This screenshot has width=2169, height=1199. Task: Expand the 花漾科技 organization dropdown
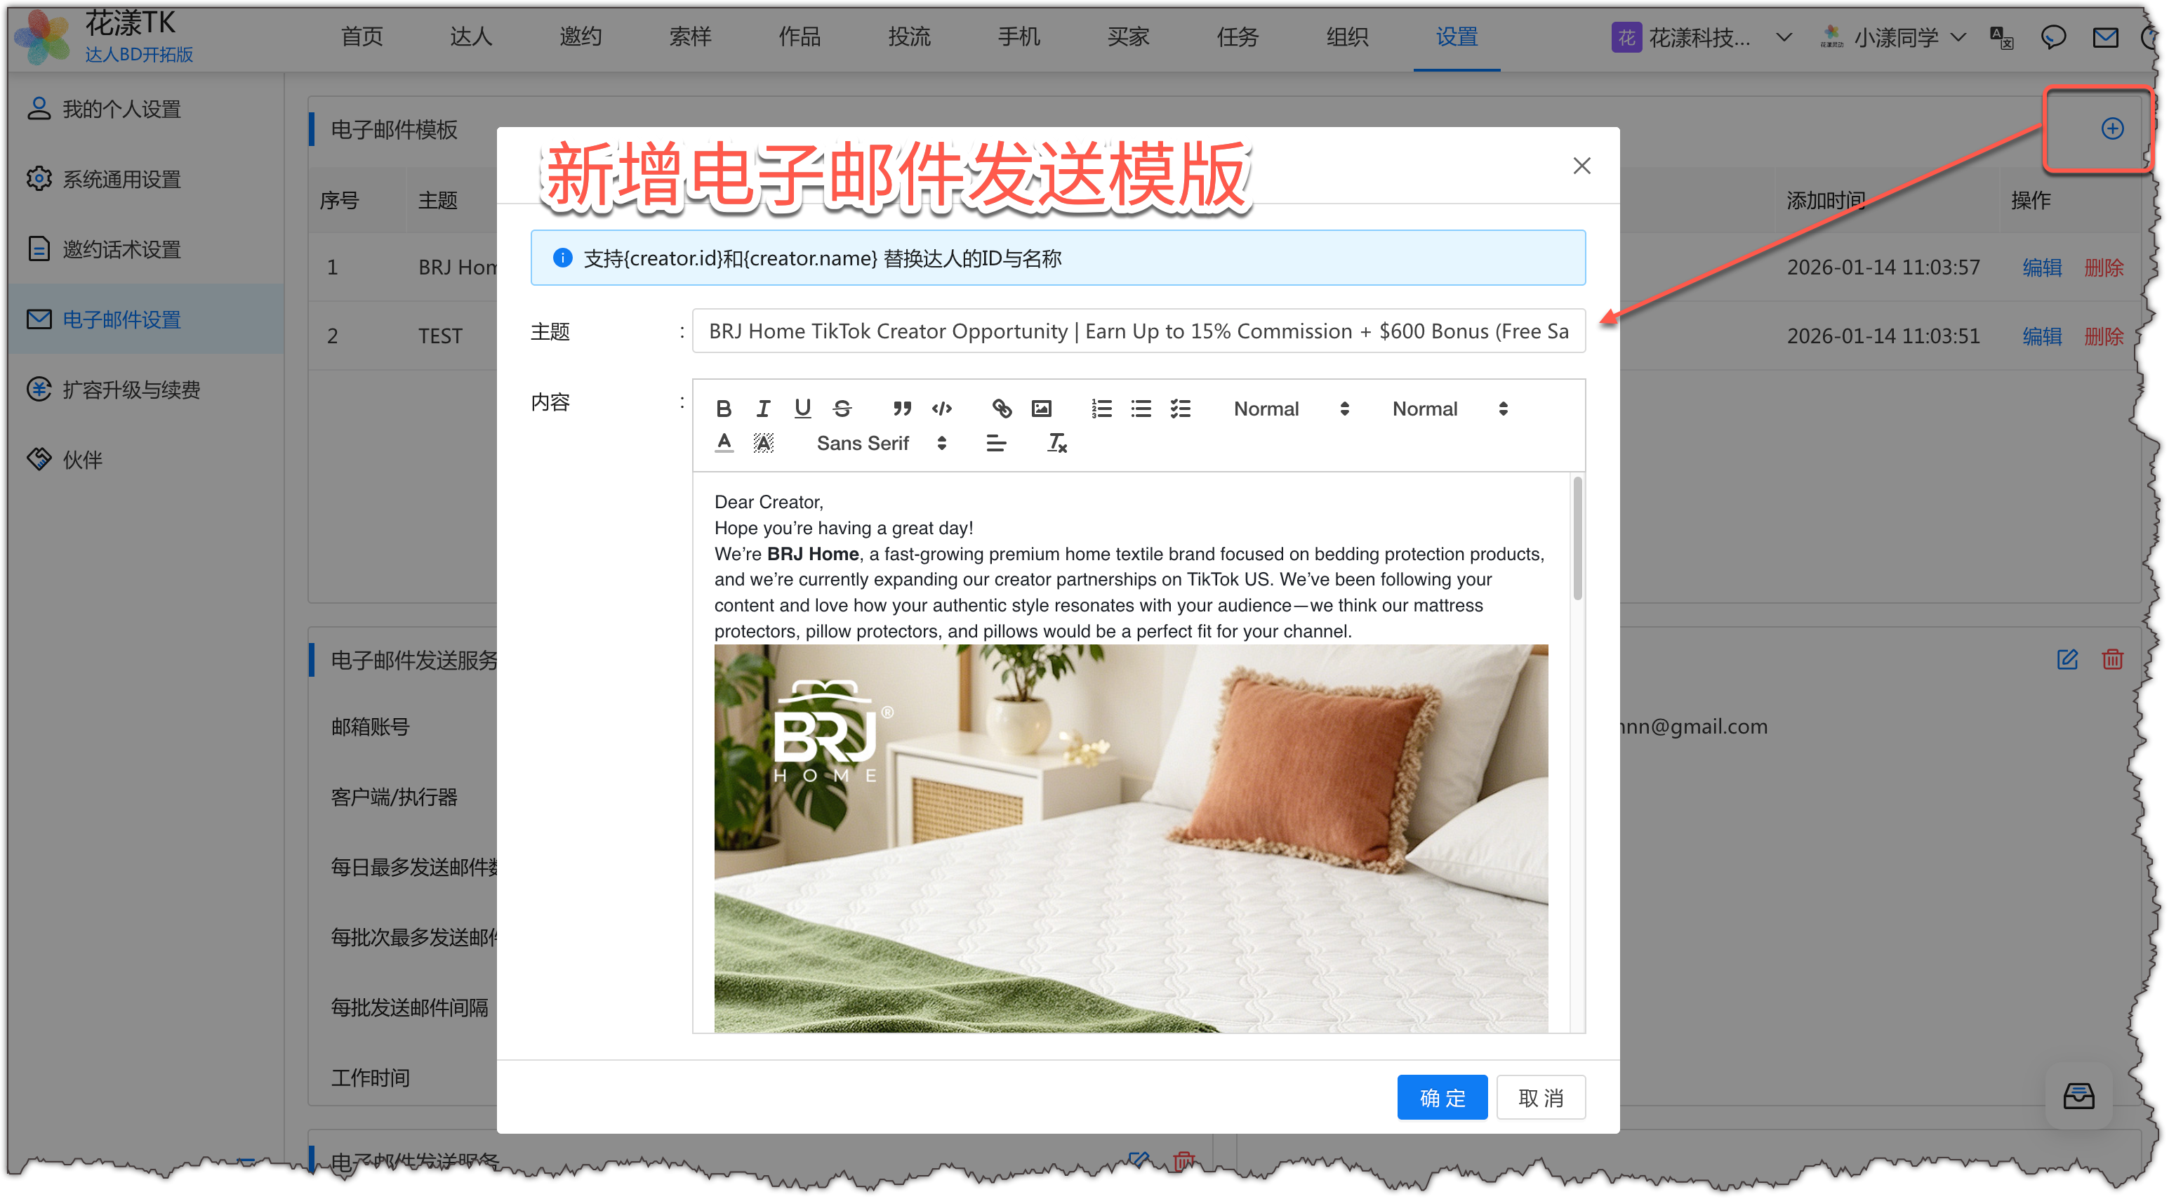tap(1700, 38)
